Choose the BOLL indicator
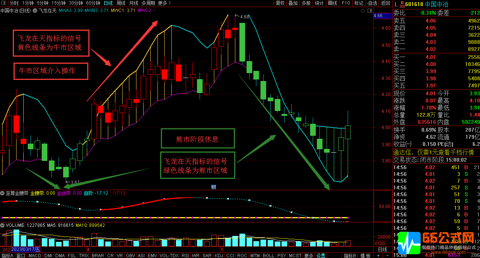 [268, 255]
